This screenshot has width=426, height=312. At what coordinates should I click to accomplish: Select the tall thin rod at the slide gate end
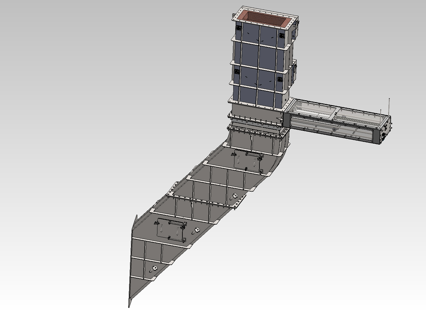pos(389,107)
